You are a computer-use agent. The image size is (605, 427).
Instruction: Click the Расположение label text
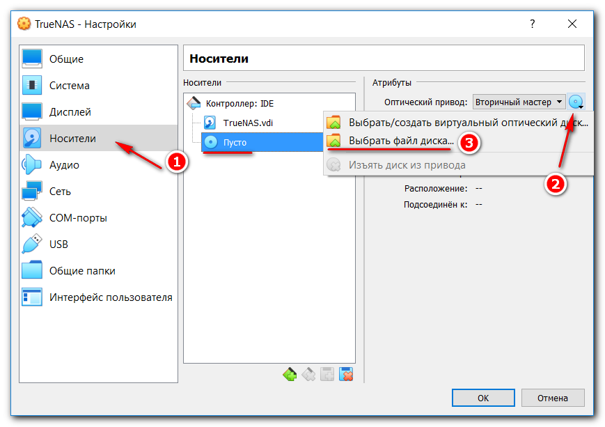point(436,188)
